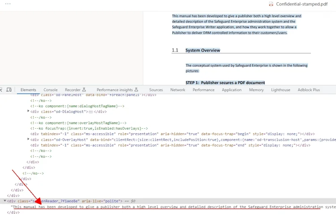Click the System Overview heading
This screenshot has height=215, width=336.
(x=202, y=51)
